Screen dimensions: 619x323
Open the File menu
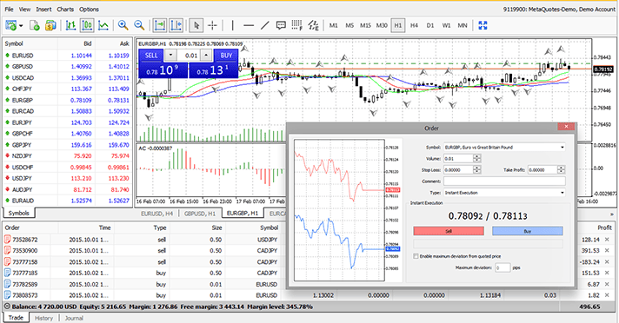point(9,9)
